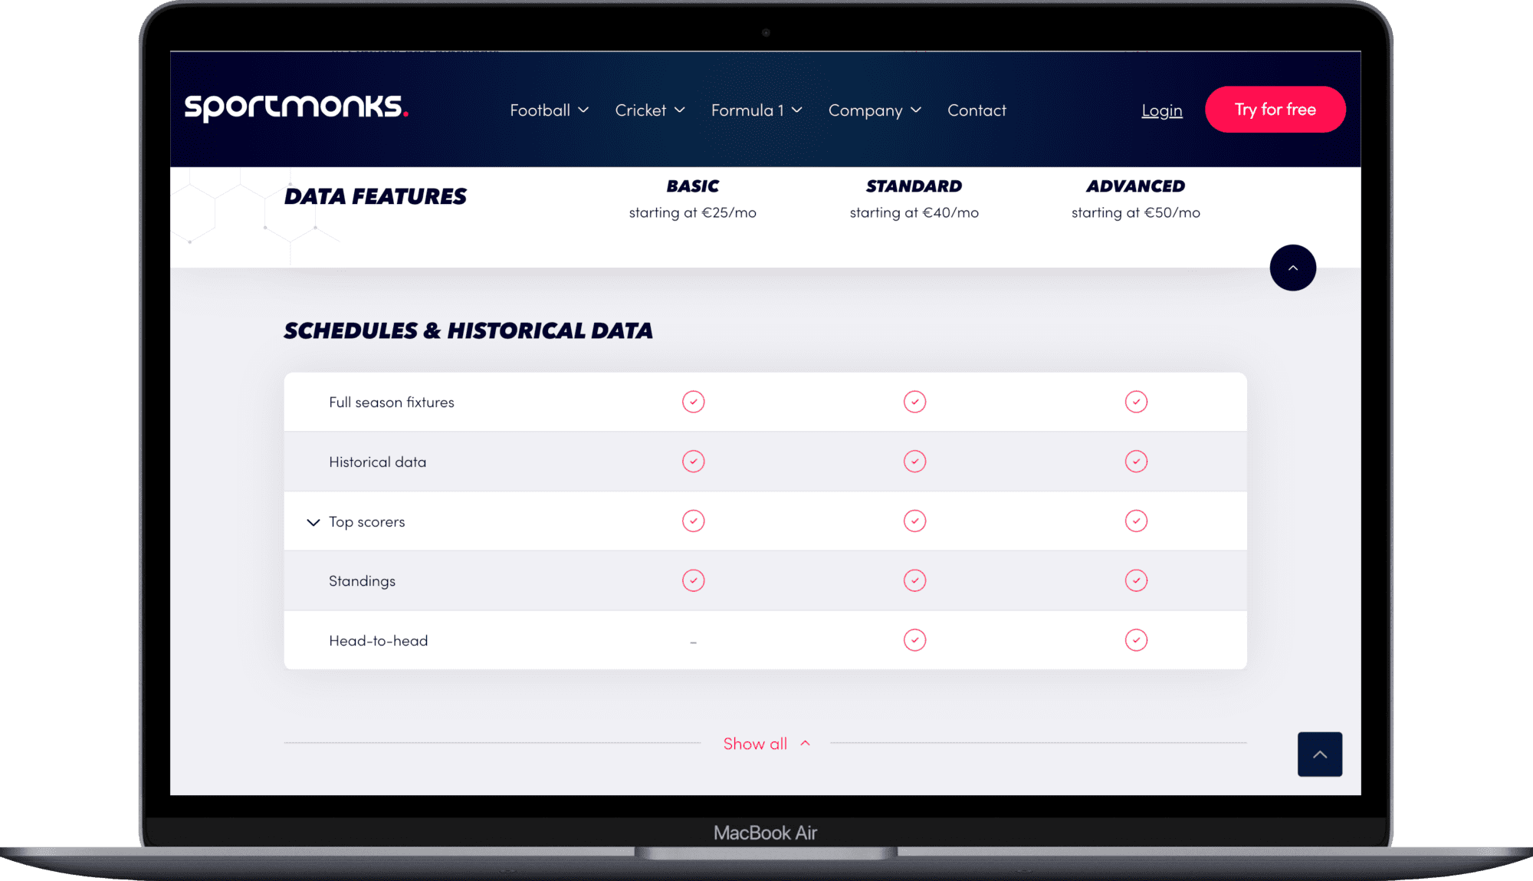Select the Advanced checkmark for Top scorers
Image resolution: width=1533 pixels, height=881 pixels.
click(x=1136, y=521)
